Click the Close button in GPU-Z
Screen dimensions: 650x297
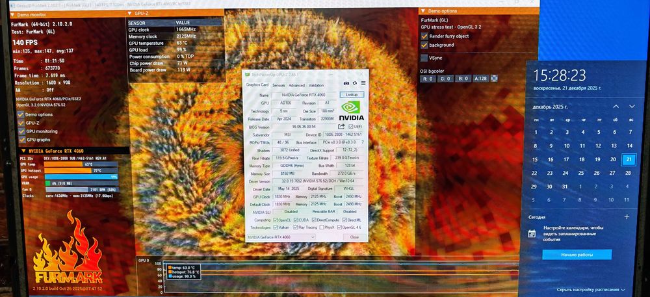pos(354,237)
